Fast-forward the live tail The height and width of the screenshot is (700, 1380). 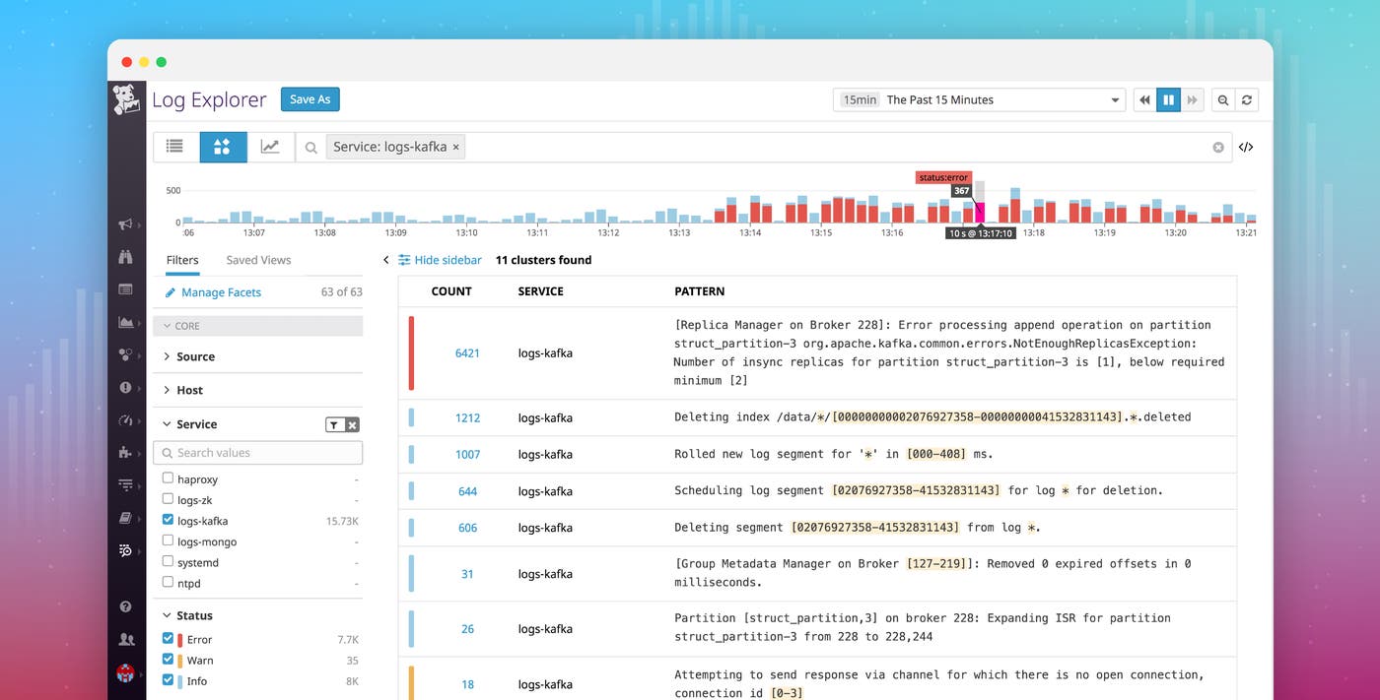tap(1192, 99)
